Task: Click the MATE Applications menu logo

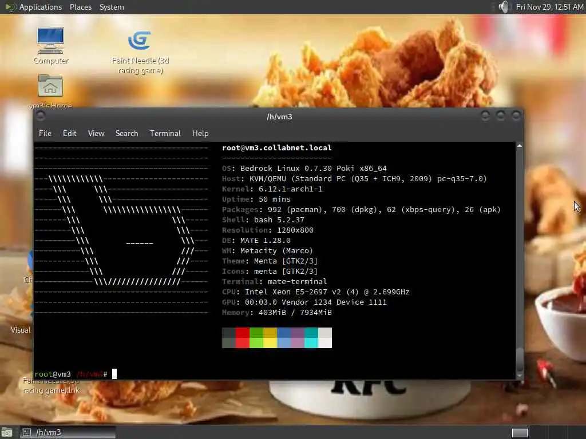Action: point(10,7)
